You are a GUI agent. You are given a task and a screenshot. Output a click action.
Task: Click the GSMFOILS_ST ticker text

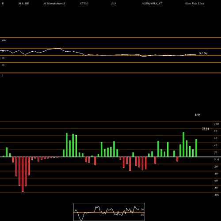(152, 4)
